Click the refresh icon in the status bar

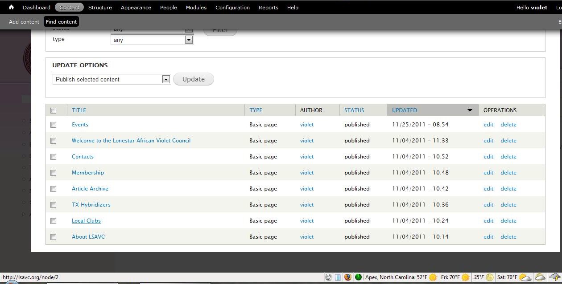[x=329, y=277]
